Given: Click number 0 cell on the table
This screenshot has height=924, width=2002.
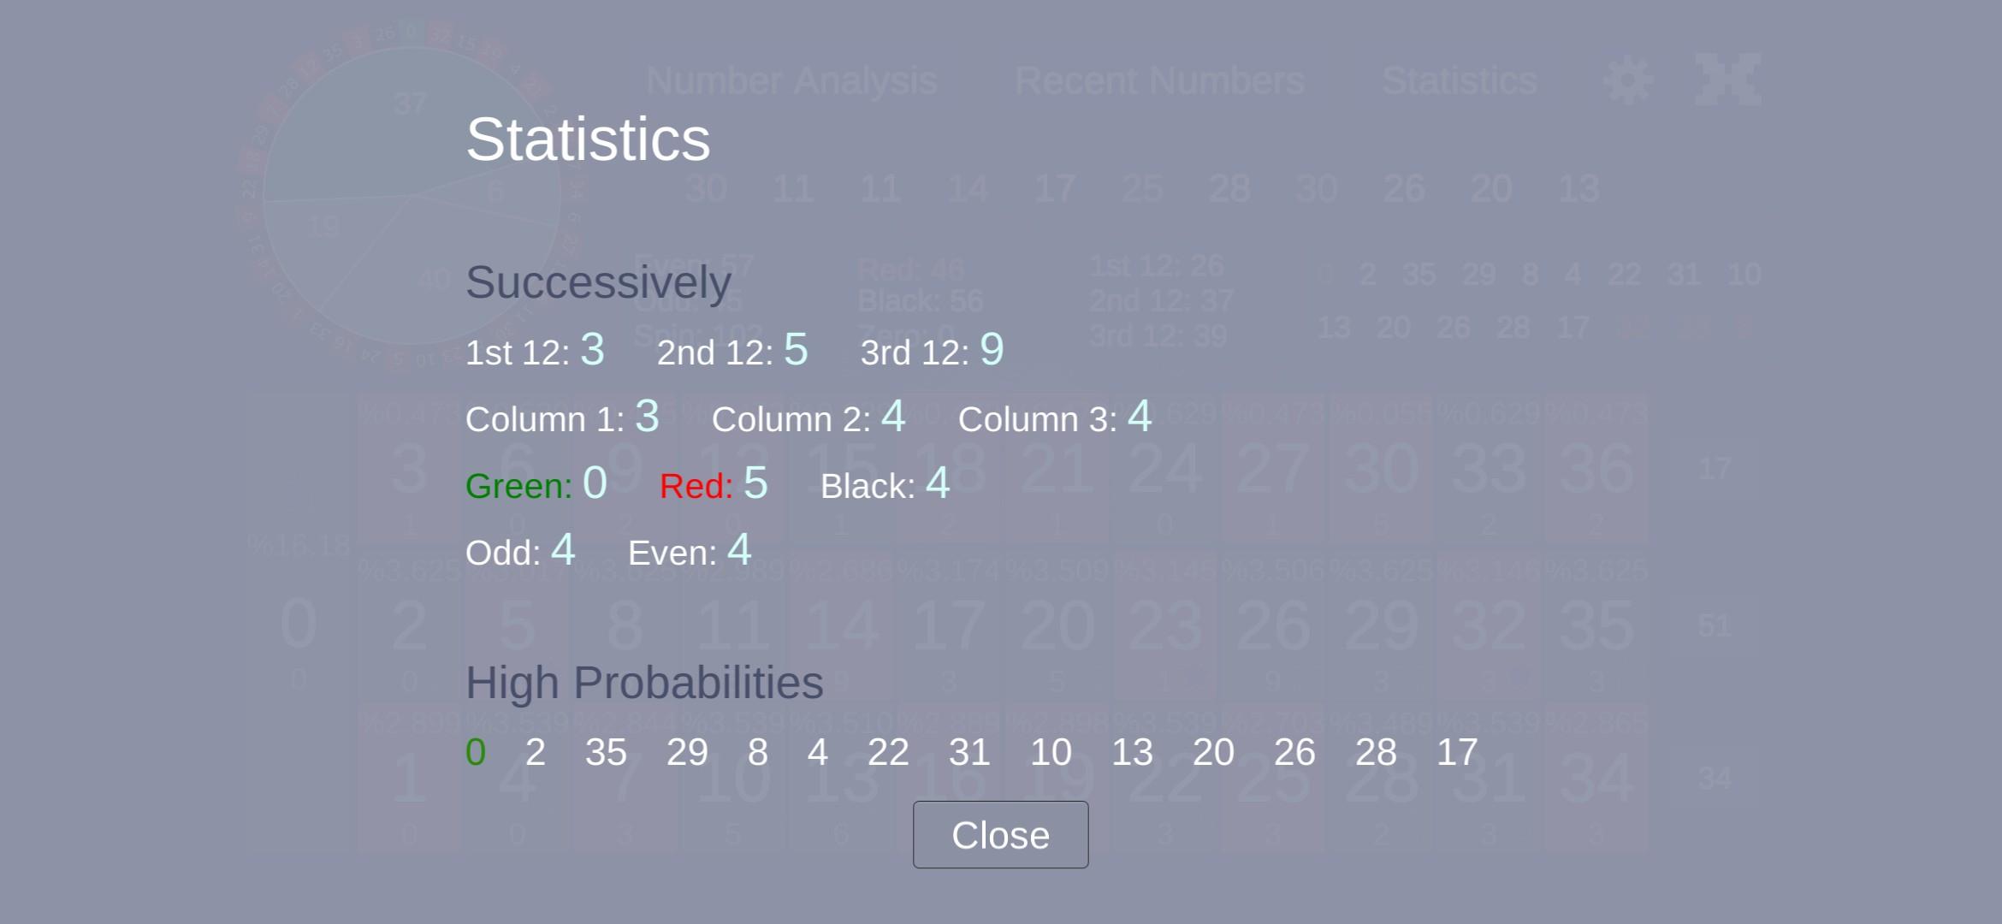Looking at the screenshot, I should tap(299, 625).
